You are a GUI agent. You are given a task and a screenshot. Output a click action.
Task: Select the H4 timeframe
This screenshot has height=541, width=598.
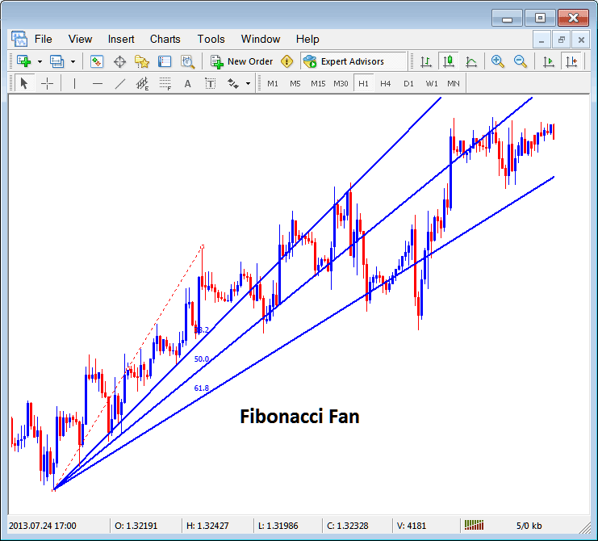point(386,83)
